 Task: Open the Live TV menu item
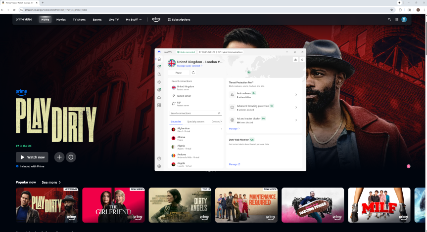[114, 20]
